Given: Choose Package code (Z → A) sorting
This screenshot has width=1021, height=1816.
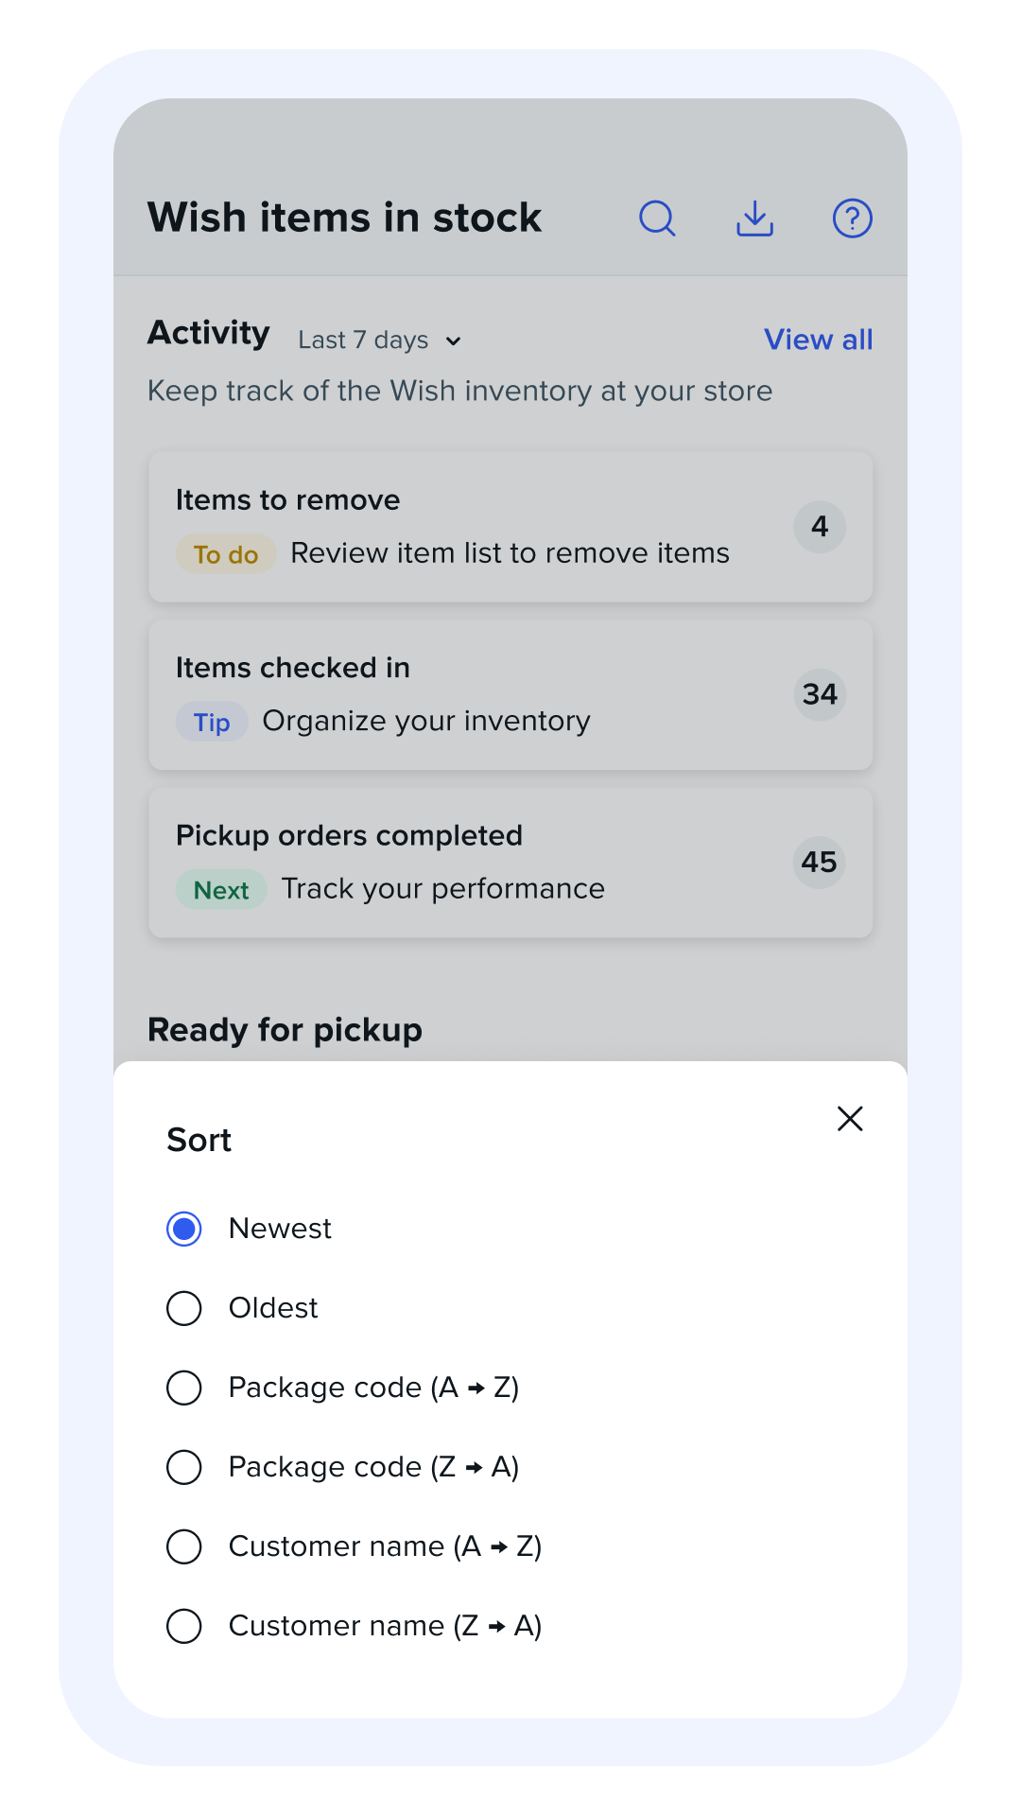Looking at the screenshot, I should tap(184, 1467).
